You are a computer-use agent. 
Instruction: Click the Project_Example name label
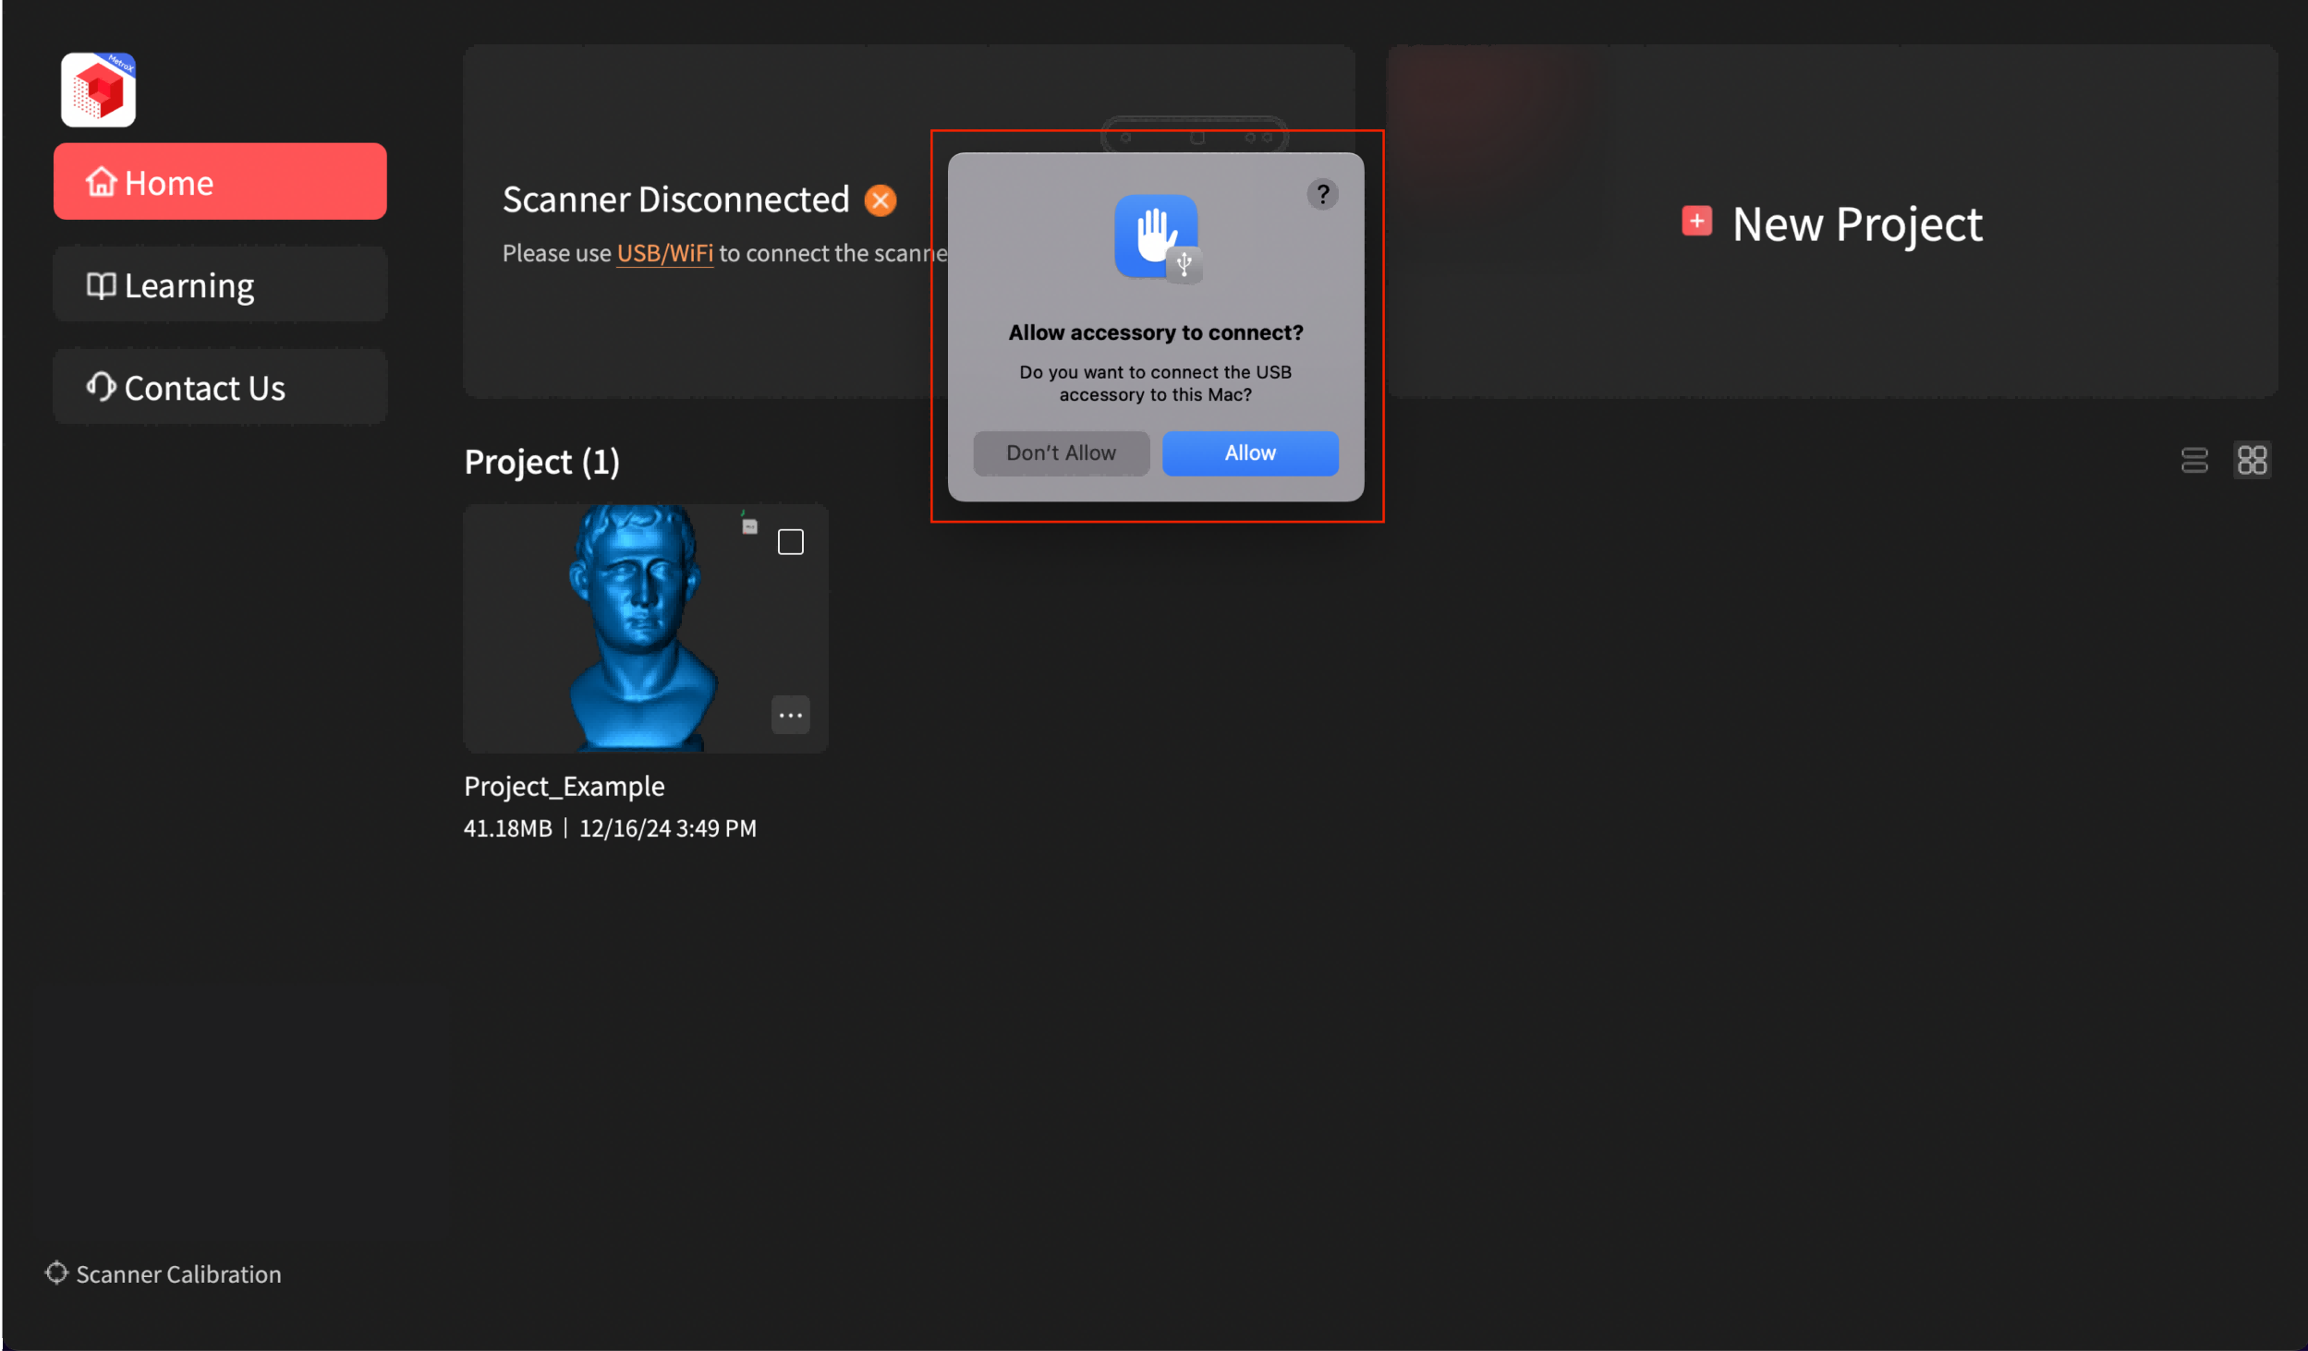click(564, 787)
